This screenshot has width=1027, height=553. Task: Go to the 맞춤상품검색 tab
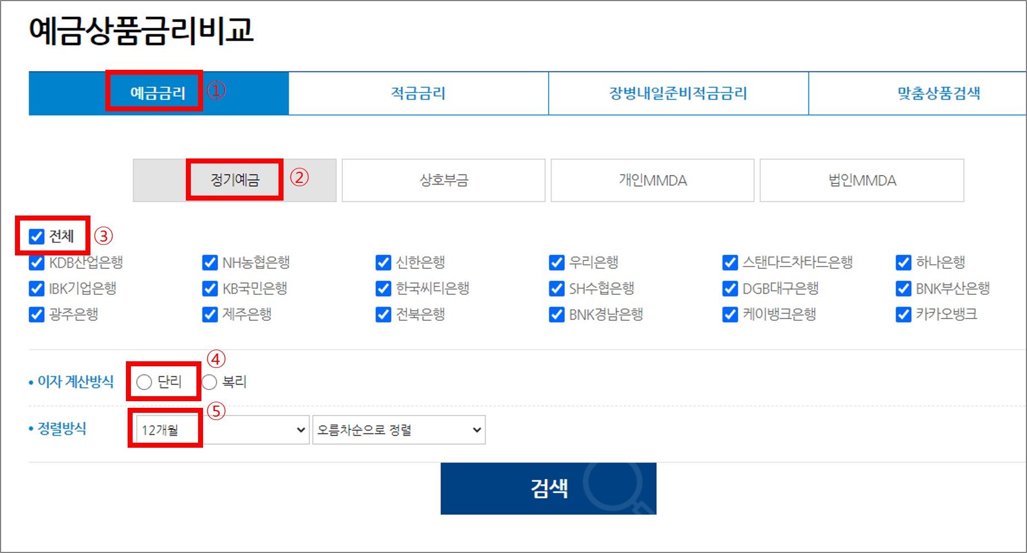pos(938,93)
